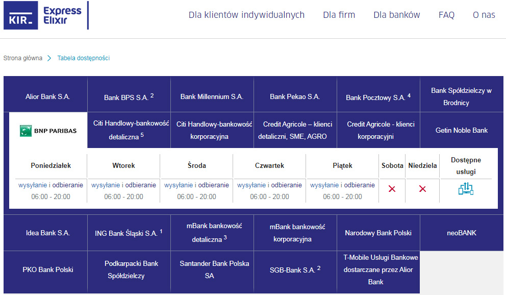Click the Środa column header
The height and width of the screenshot is (295, 506).
click(196, 165)
